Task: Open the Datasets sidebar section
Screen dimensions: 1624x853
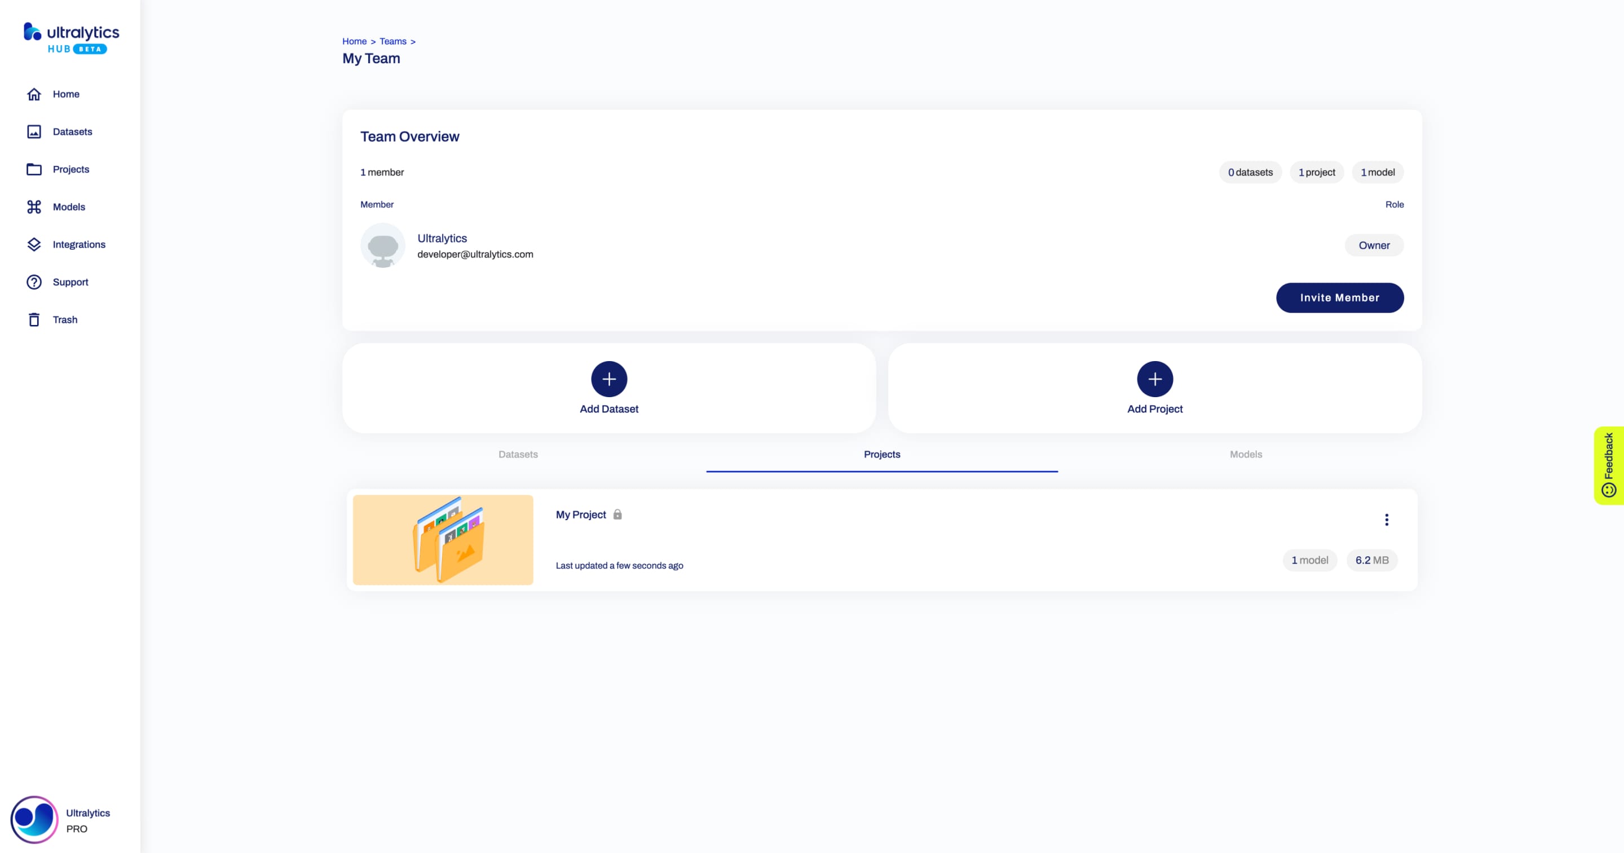Action: [x=72, y=131]
